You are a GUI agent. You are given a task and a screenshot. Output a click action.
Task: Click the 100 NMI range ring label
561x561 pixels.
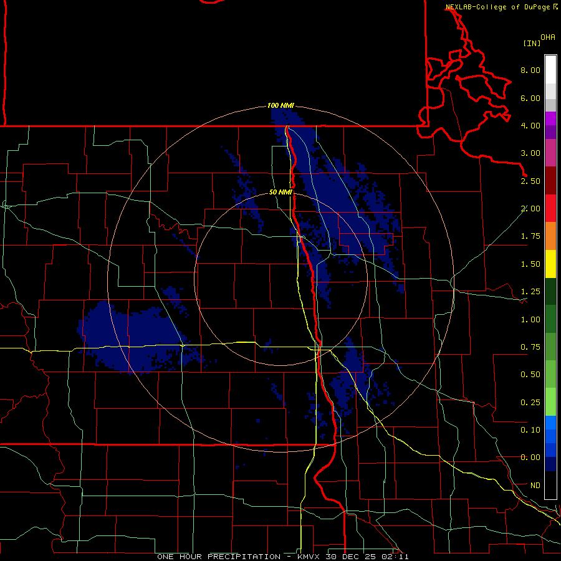pyautogui.click(x=280, y=105)
